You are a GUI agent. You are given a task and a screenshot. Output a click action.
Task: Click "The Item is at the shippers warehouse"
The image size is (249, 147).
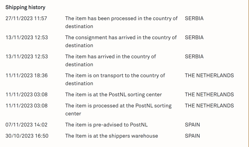click(112, 136)
